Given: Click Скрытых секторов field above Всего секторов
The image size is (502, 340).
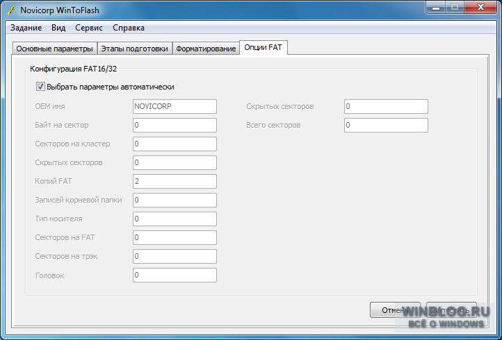Looking at the screenshot, I should 386,106.
